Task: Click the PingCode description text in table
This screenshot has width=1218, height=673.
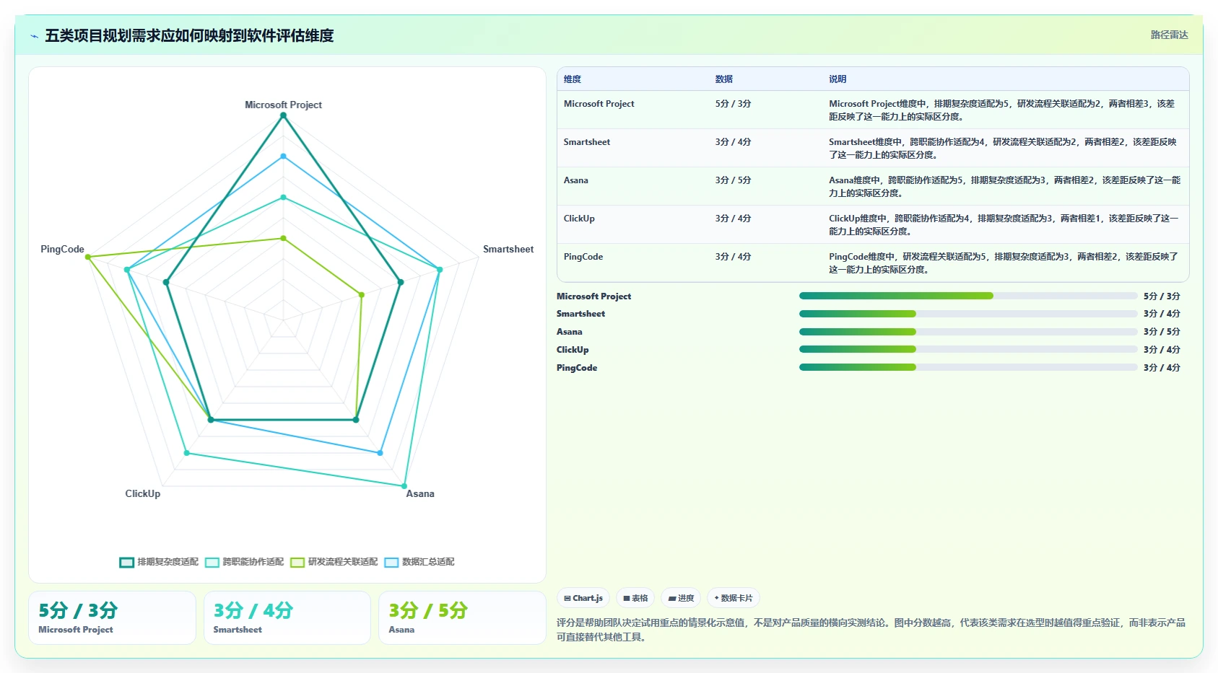Action: tap(1004, 263)
